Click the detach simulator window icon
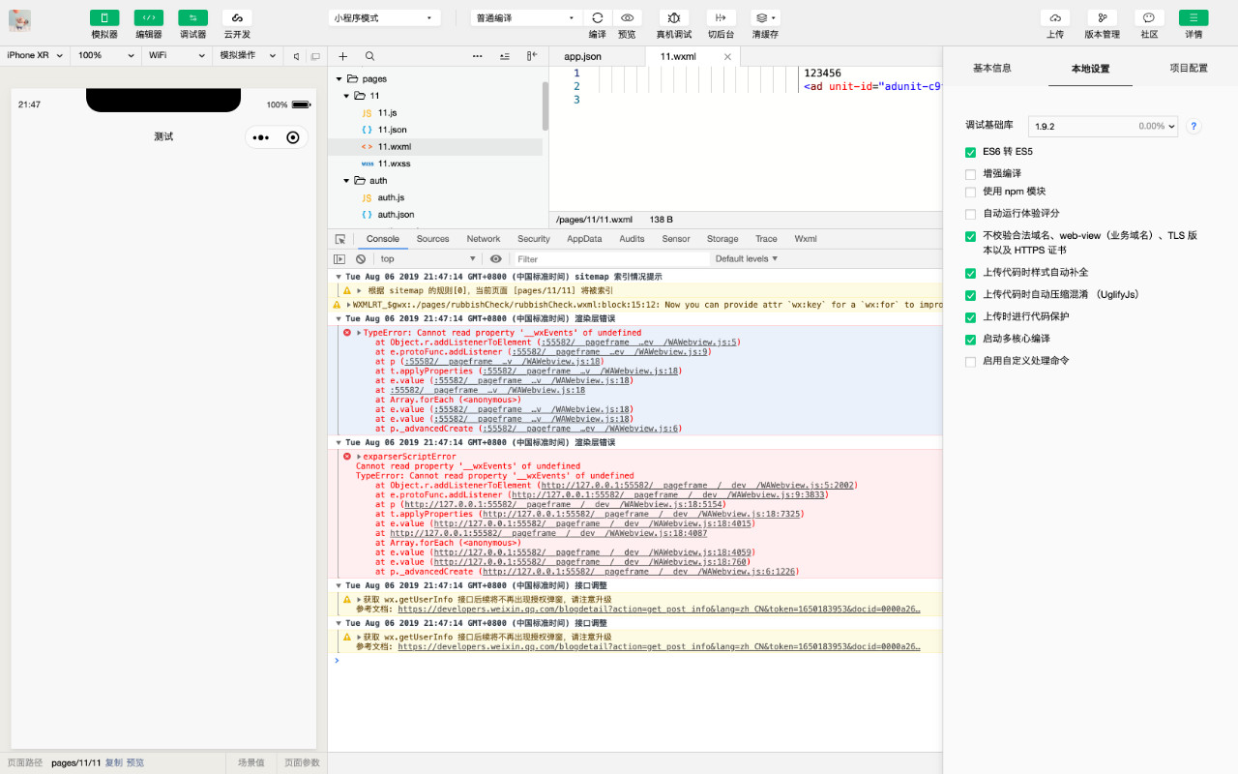The image size is (1238, 774). point(314,56)
